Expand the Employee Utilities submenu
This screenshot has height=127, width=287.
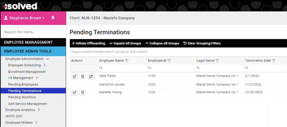coord(36,123)
